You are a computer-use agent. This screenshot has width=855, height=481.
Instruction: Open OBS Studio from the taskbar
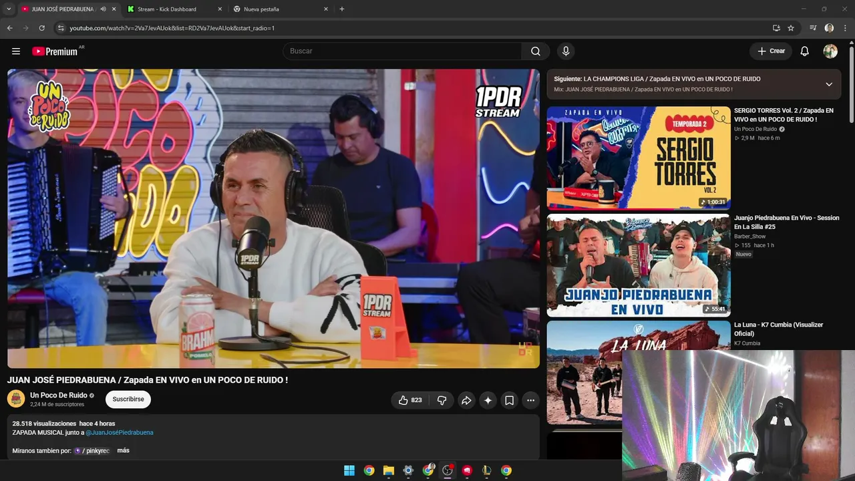tap(448, 470)
